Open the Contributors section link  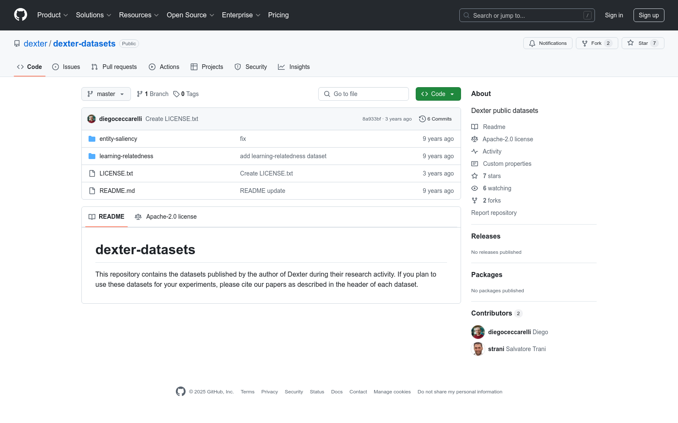pos(497,313)
